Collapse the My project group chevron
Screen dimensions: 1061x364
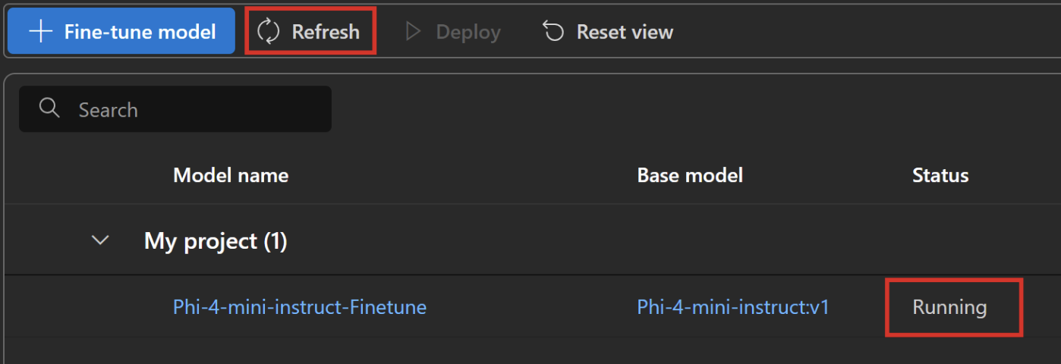(x=100, y=240)
